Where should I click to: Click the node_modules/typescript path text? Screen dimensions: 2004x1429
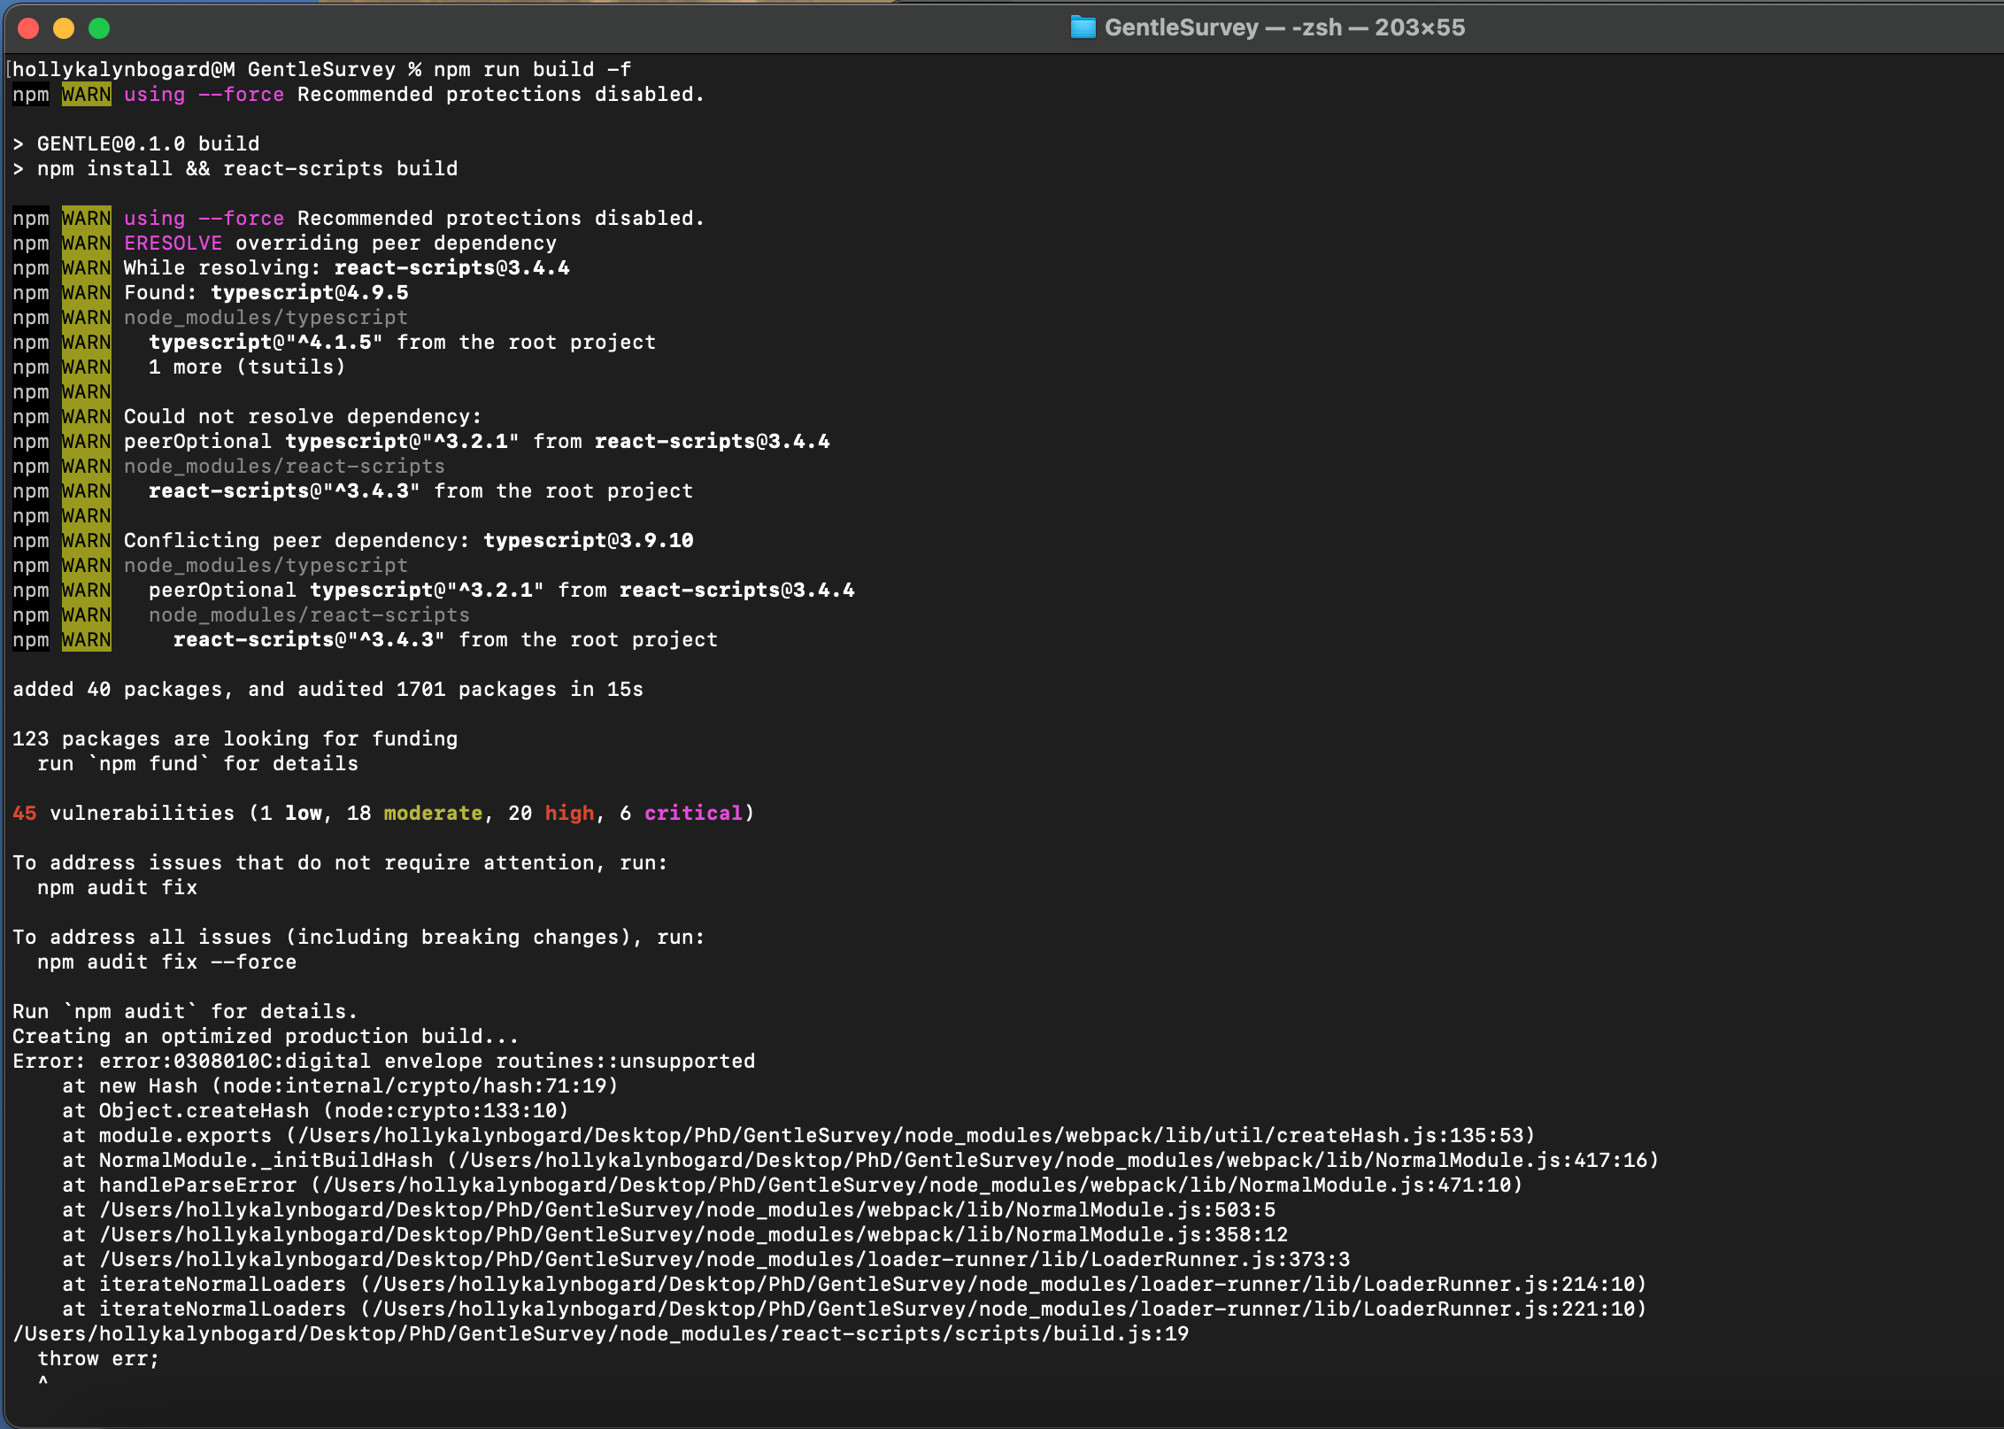pos(265,317)
